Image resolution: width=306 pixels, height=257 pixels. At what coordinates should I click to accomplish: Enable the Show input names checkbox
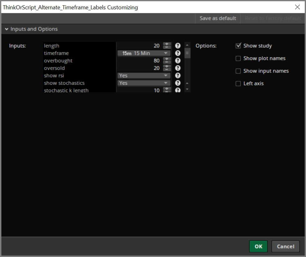tap(238, 71)
